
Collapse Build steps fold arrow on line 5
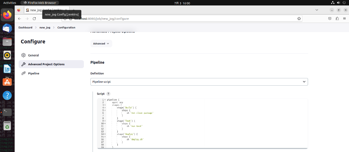(x=105, y=110)
